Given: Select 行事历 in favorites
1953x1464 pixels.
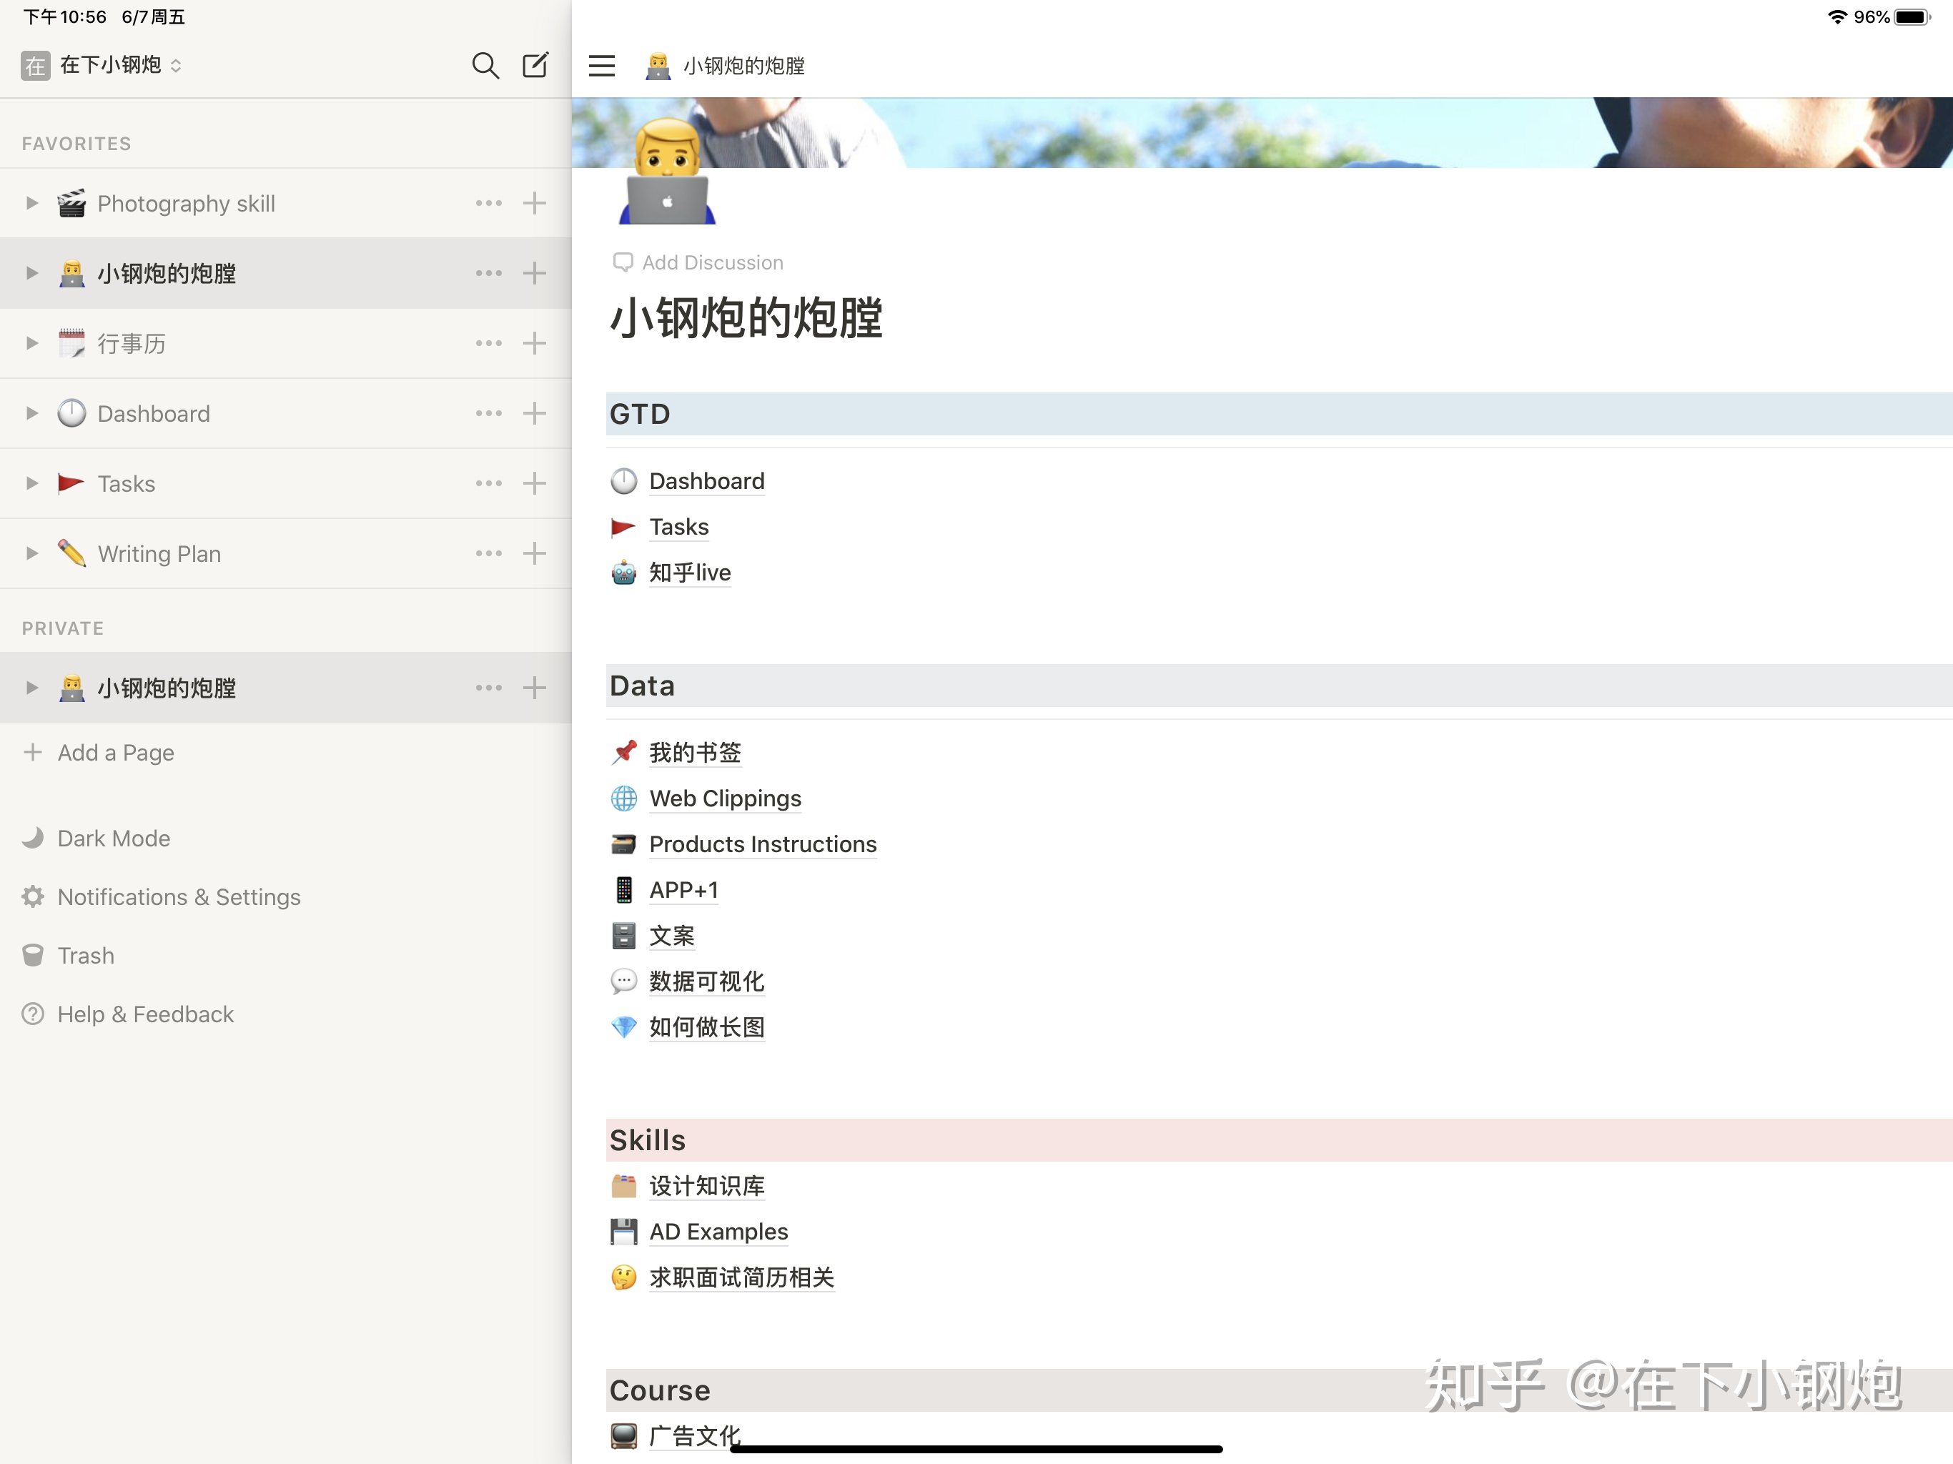Looking at the screenshot, I should pos(132,344).
